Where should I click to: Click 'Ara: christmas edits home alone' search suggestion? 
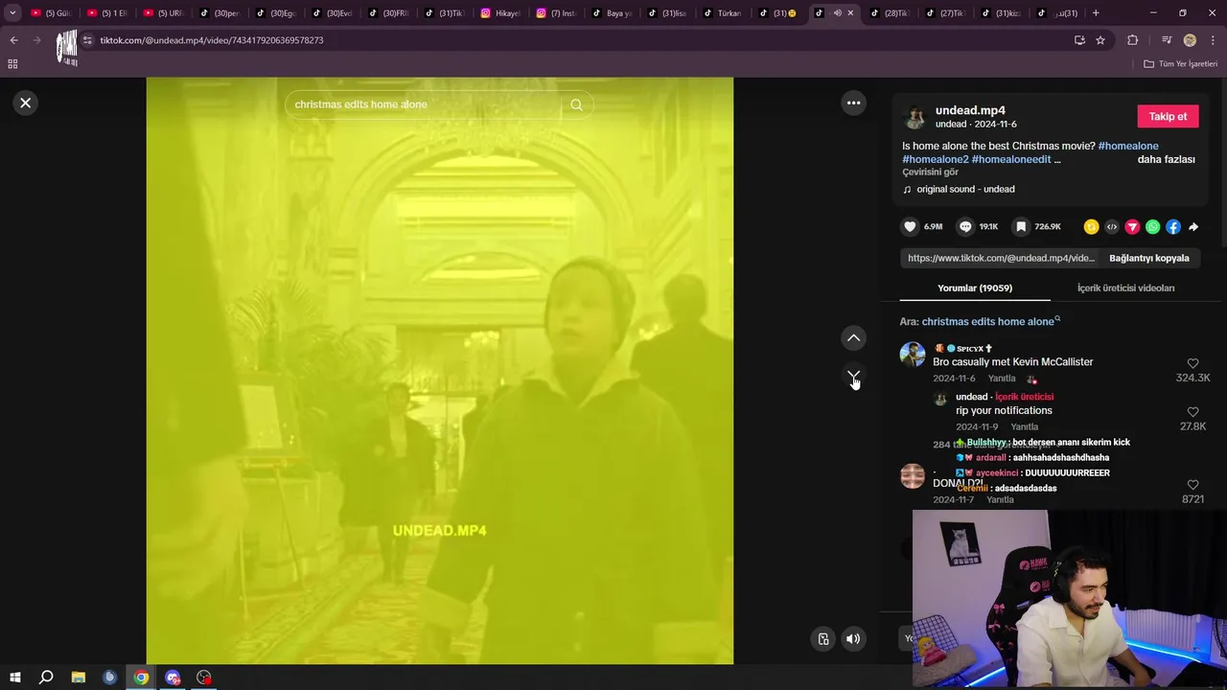(980, 322)
